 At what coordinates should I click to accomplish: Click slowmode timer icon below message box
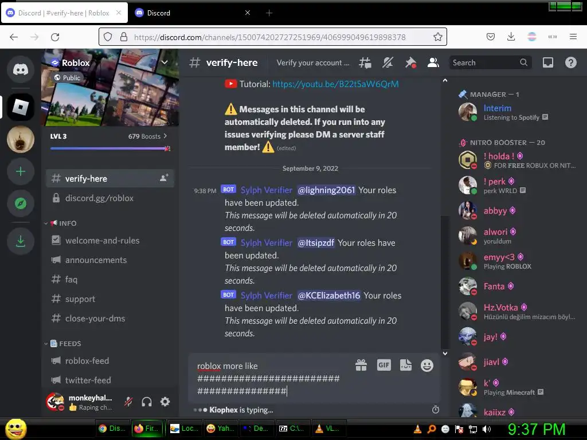436,410
